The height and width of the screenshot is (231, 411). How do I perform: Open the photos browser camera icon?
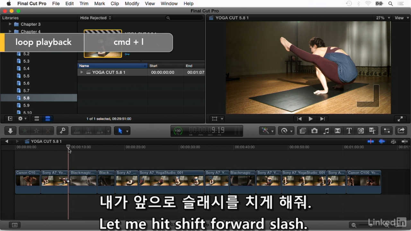click(x=314, y=131)
